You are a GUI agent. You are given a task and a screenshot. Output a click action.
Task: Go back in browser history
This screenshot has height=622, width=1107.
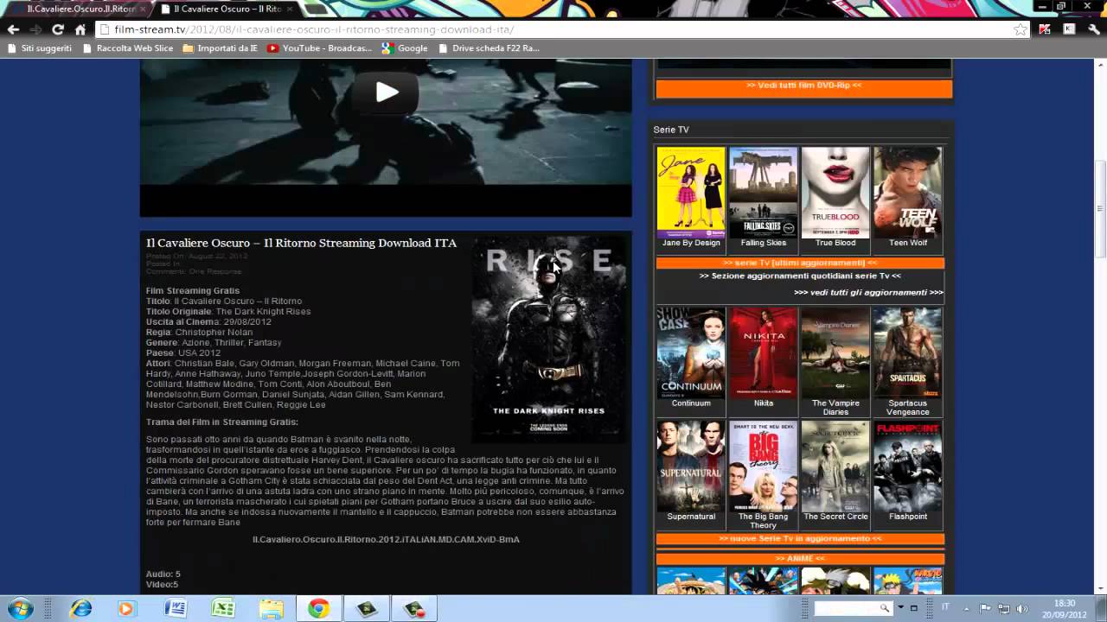point(13,29)
